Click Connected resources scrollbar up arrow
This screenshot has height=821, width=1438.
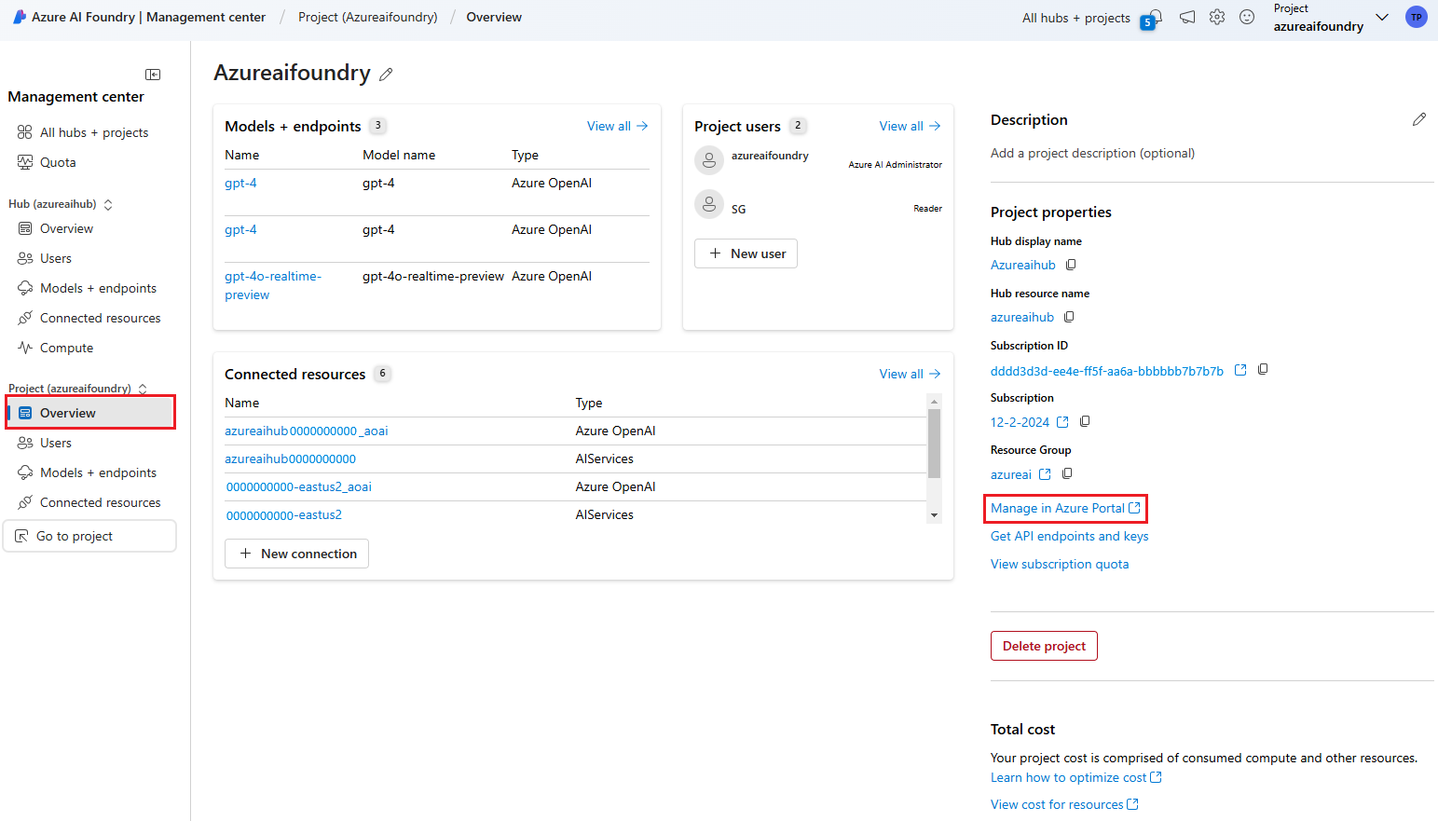pos(934,402)
